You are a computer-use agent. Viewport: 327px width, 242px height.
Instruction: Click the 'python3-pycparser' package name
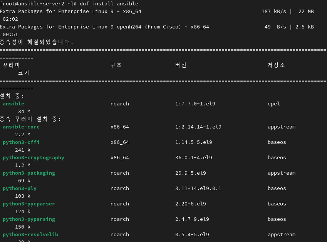click(29, 204)
